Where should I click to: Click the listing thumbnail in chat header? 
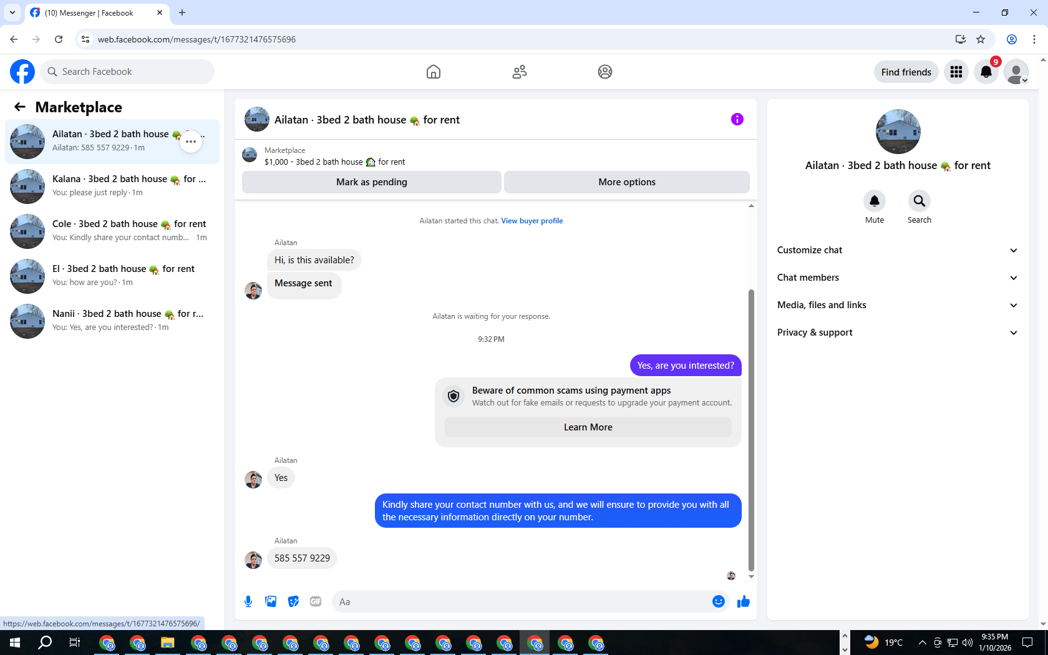[x=257, y=119]
